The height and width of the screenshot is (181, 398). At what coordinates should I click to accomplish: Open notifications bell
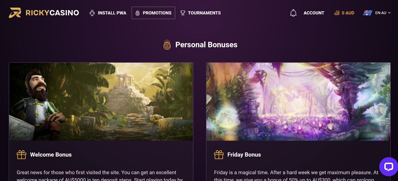[293, 13]
